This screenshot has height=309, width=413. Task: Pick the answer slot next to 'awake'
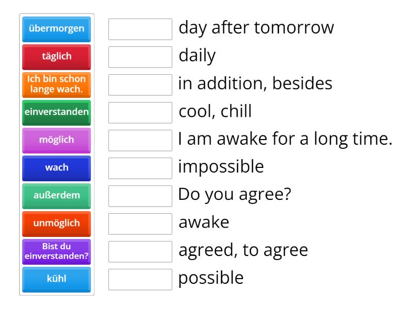140,224
